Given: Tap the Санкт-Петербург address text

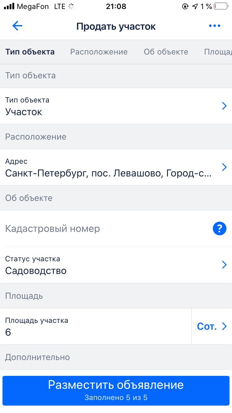Looking at the screenshot, I should click(x=108, y=173).
